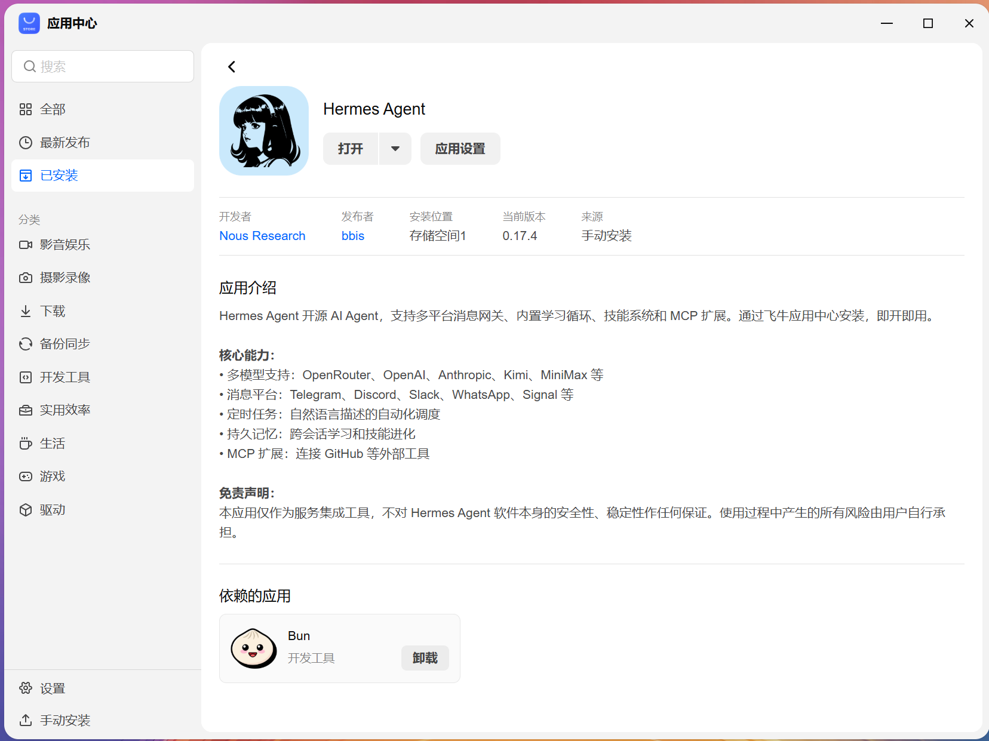This screenshot has height=741, width=989.
Task: Close the App Center window
Action: (x=969, y=23)
